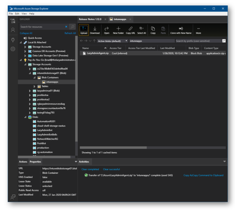Open the Explorer view sidebar icon

(x=13, y=21)
